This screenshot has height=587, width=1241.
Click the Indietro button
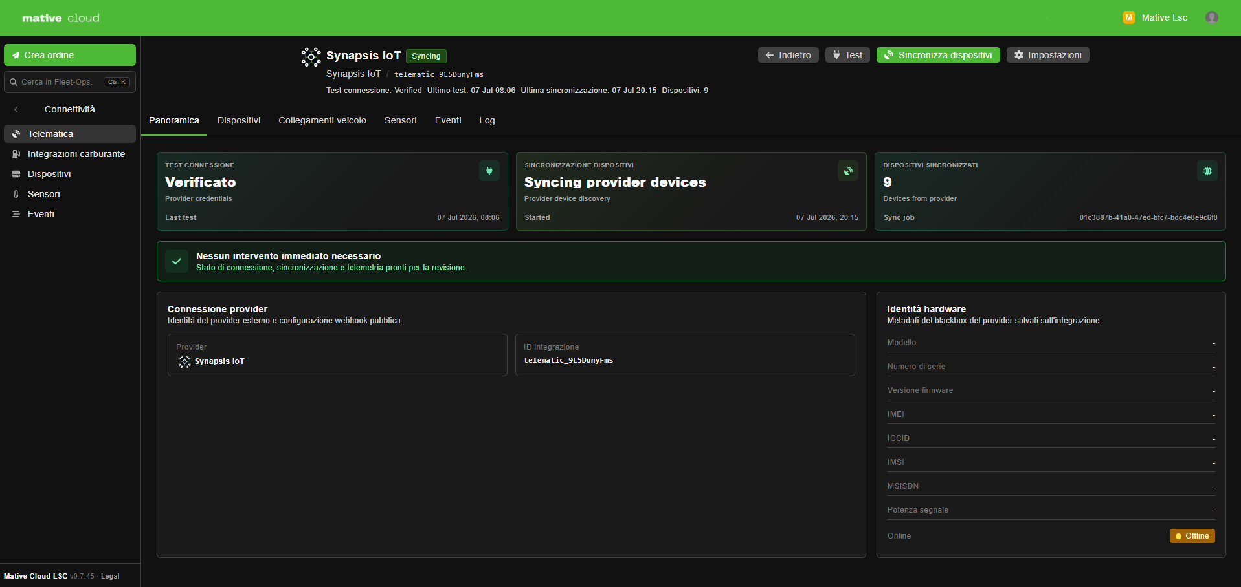[x=788, y=55]
